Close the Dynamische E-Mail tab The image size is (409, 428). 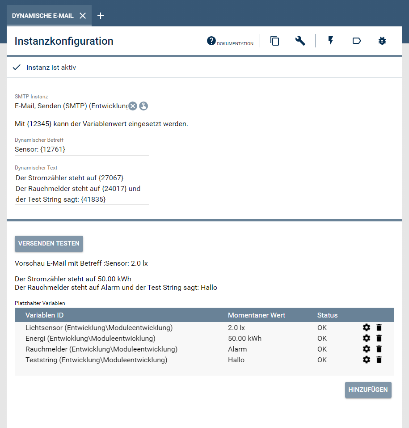[x=83, y=16]
